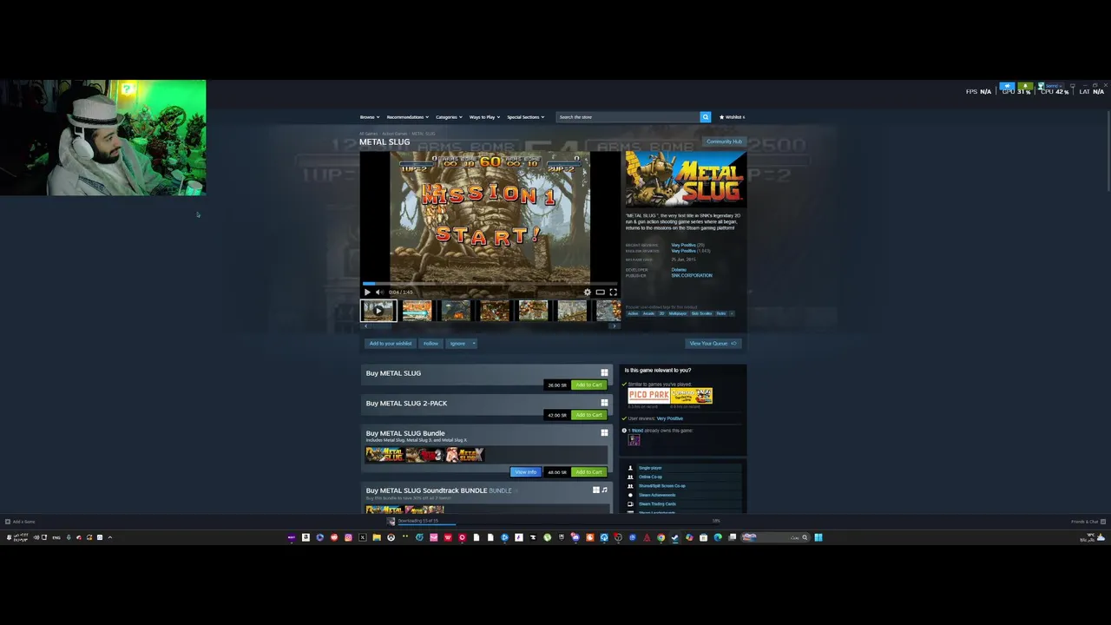Open the Wishlist link with star
Image resolution: width=1111 pixels, height=625 pixels.
click(x=732, y=117)
